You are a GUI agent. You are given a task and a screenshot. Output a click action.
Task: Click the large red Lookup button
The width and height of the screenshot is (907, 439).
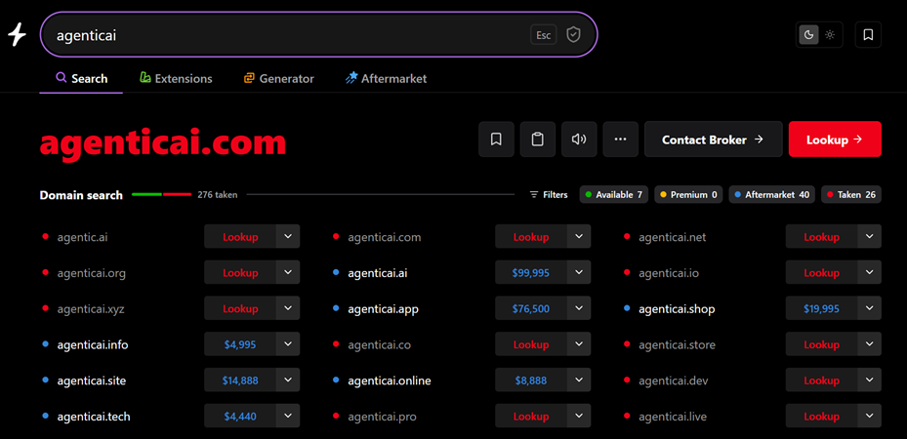click(x=835, y=140)
